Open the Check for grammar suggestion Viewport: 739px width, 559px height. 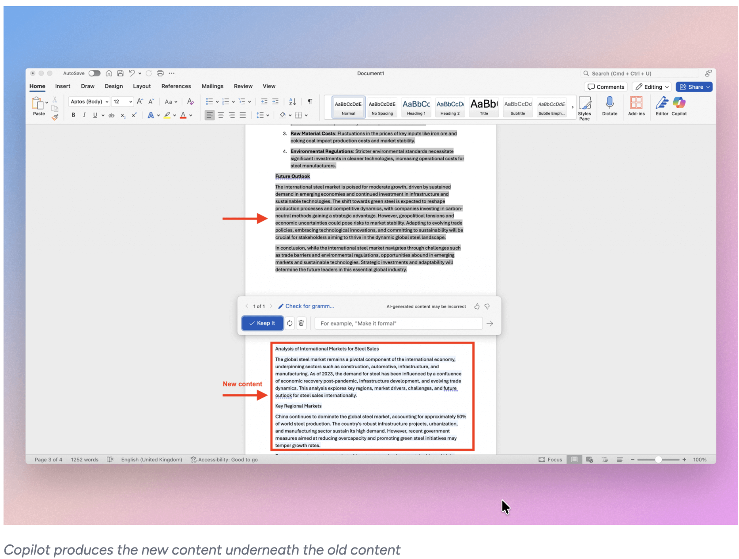[x=306, y=306]
